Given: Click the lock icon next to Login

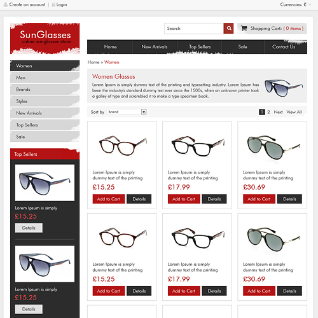Looking at the screenshot, I should coord(53,4).
